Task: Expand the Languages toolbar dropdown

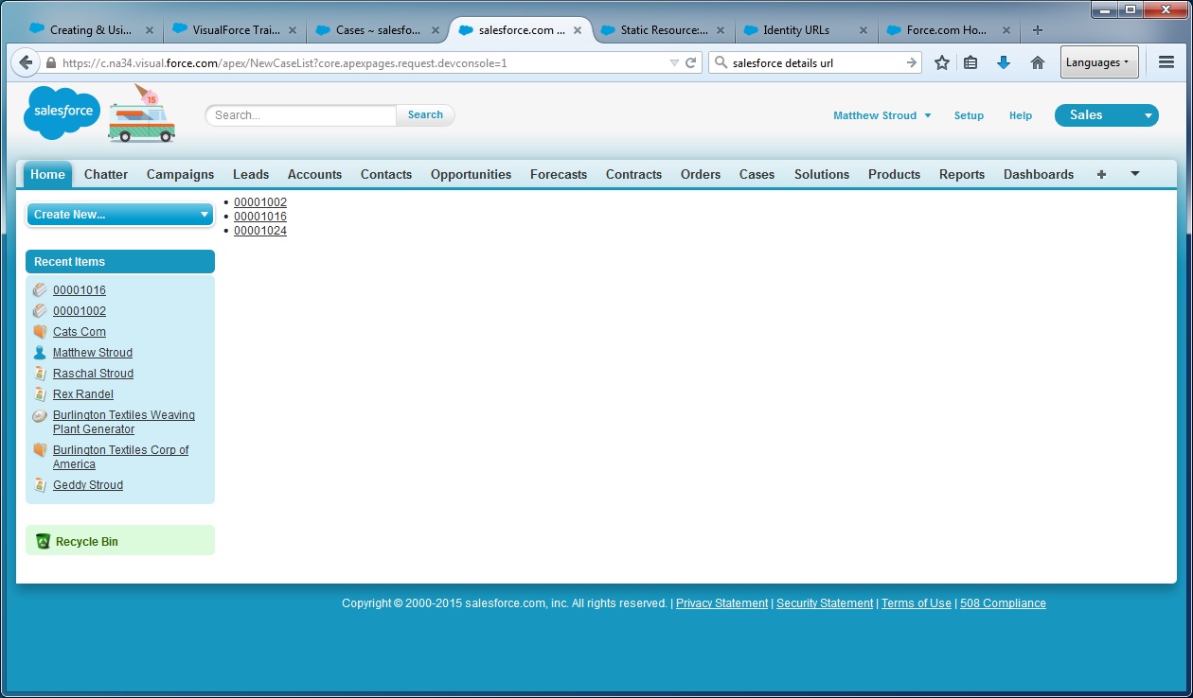Action: [1099, 62]
